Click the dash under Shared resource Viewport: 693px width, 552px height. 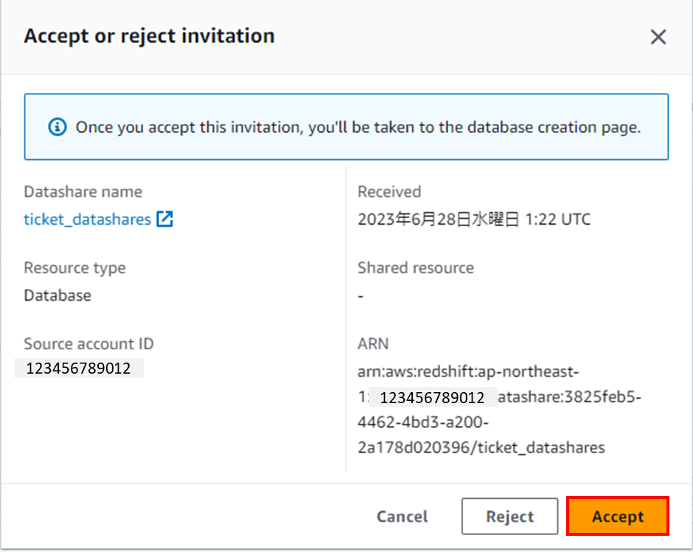361,296
